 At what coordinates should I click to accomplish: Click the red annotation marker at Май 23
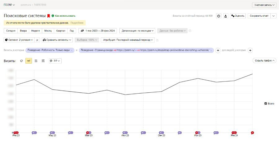tap(87, 132)
